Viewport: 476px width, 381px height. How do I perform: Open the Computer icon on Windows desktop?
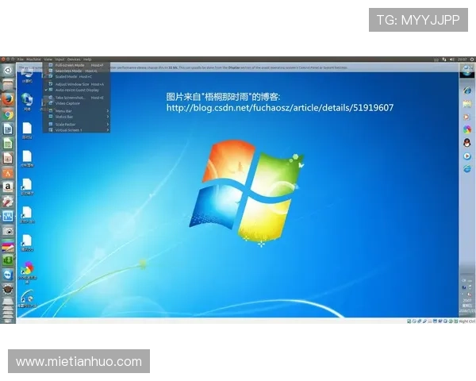(27, 72)
